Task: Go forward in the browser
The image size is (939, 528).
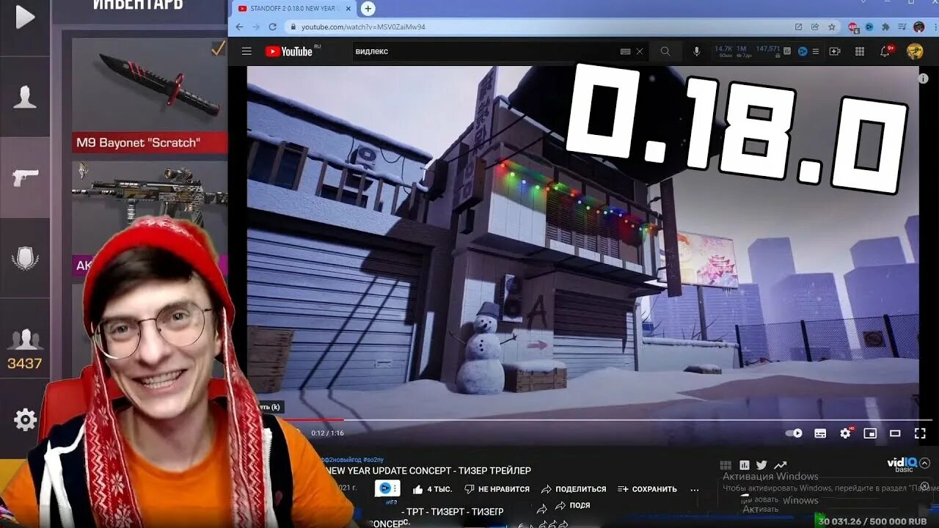Action: coord(255,27)
